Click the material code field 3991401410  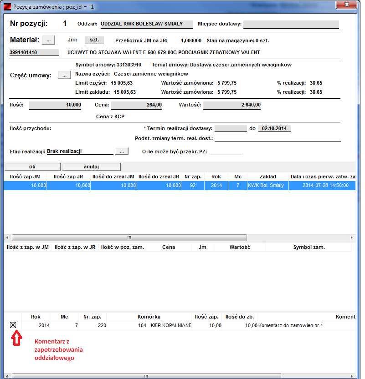click(34, 52)
